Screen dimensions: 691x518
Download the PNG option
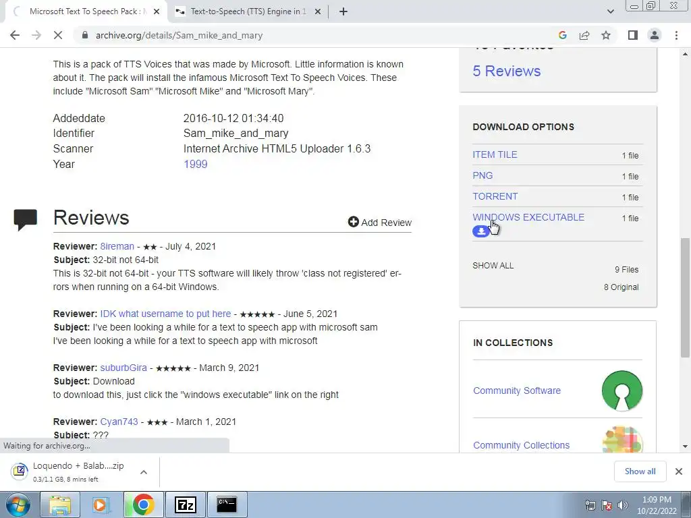[x=482, y=175]
